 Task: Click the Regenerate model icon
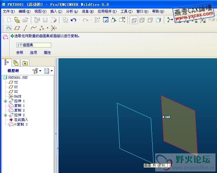pyautogui.click(x=97, y=20)
